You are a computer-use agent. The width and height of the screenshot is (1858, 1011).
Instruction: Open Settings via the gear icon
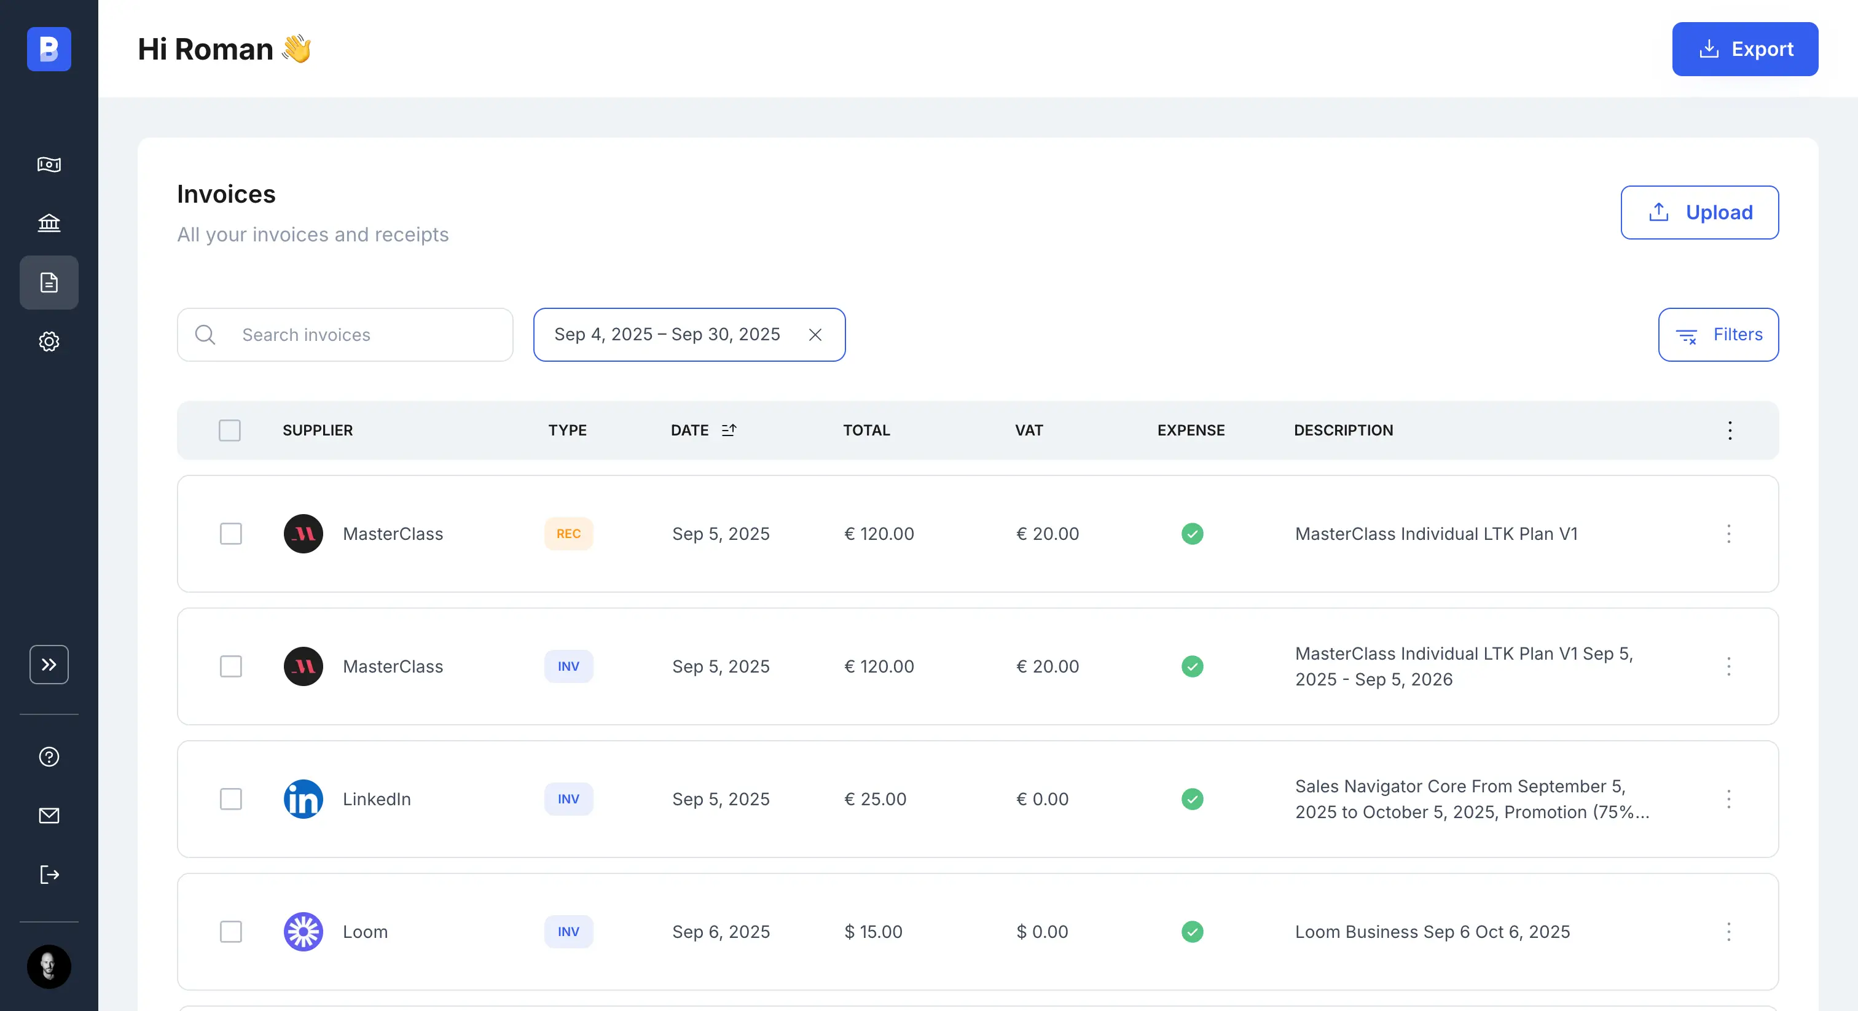[x=49, y=341]
